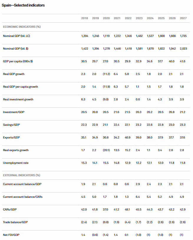
Task: Select the 2027 column header
Action: [x=183, y=18]
